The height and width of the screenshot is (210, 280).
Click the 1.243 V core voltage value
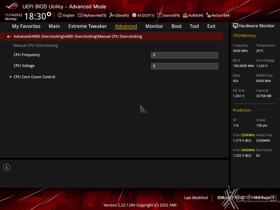(x=262, y=66)
